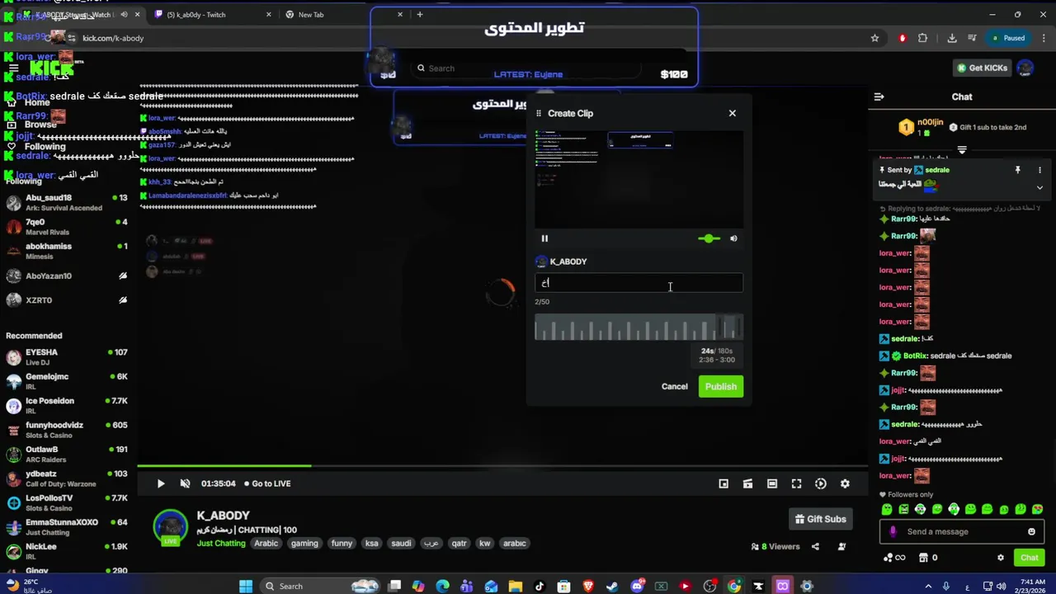Open Abu_saud18 followed channel
The height and width of the screenshot is (594, 1056).
(x=66, y=203)
